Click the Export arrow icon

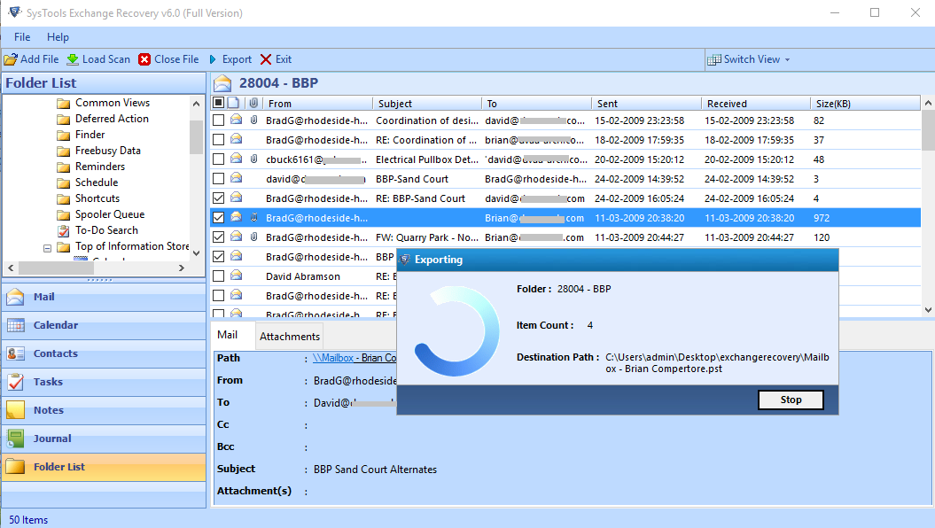[x=213, y=59]
